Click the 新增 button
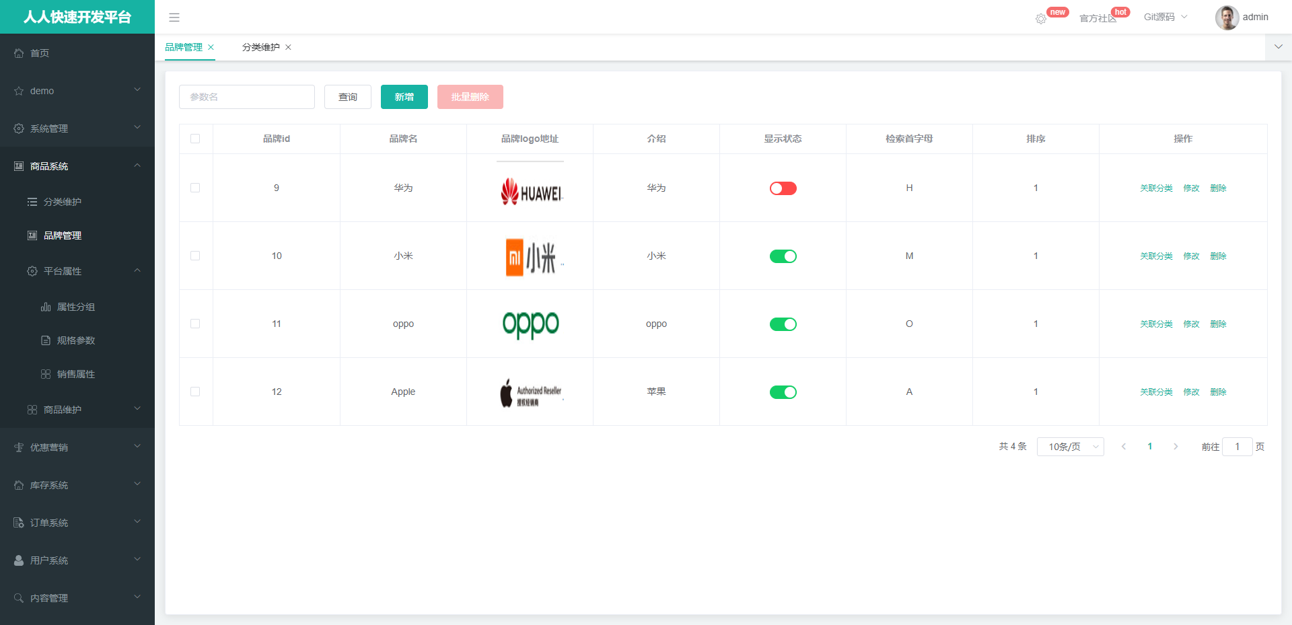Viewport: 1292px width, 625px height. click(x=404, y=97)
